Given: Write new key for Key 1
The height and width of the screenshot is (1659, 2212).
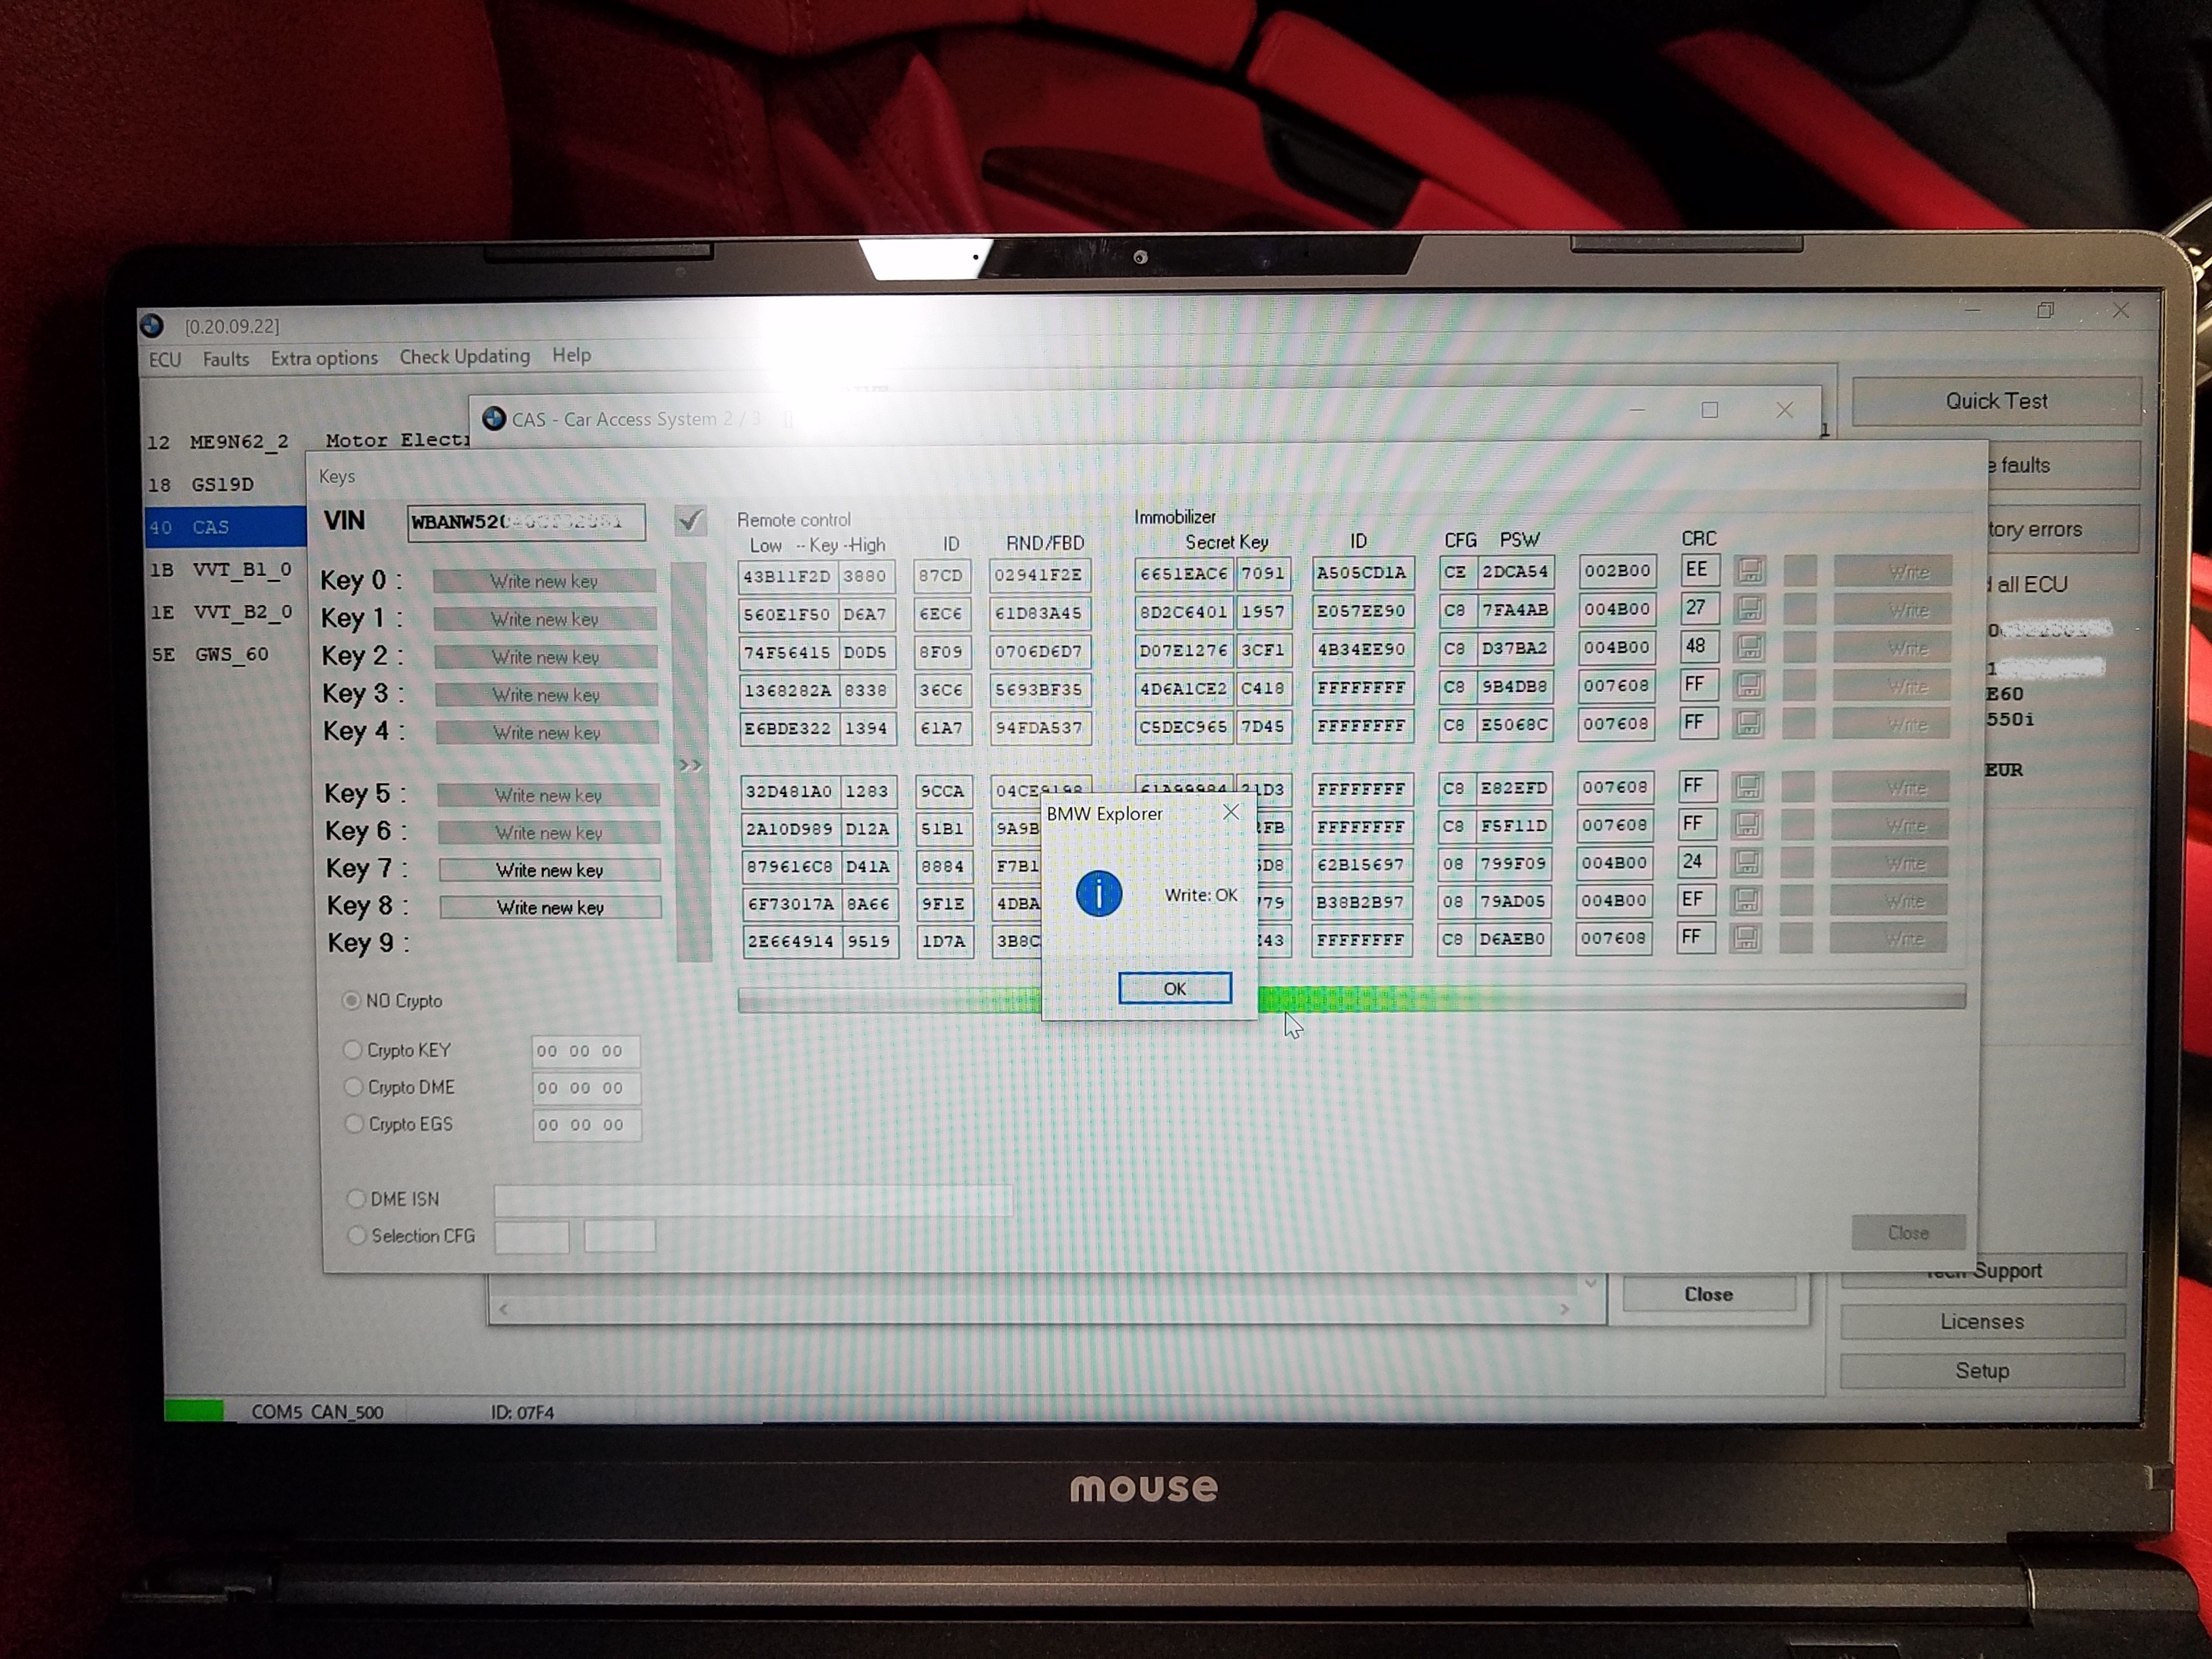Looking at the screenshot, I should [x=545, y=619].
